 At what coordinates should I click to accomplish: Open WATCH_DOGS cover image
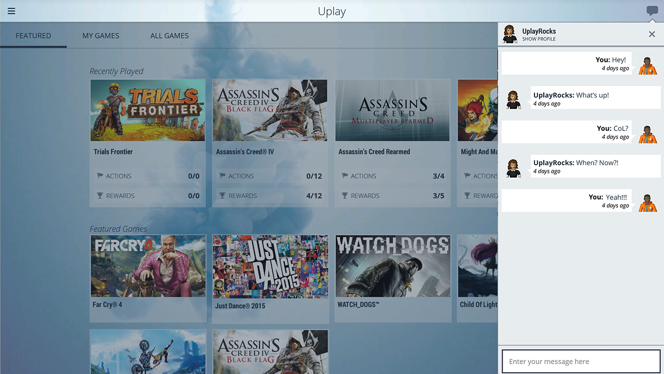tap(393, 266)
